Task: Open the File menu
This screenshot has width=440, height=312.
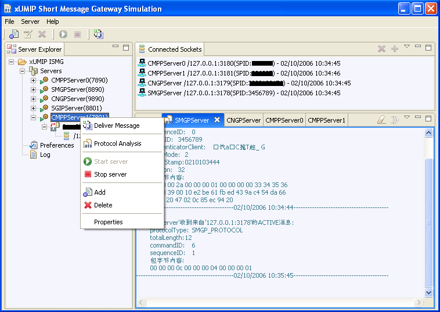Action: (9, 21)
